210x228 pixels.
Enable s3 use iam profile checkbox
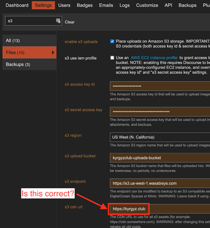coord(112,58)
